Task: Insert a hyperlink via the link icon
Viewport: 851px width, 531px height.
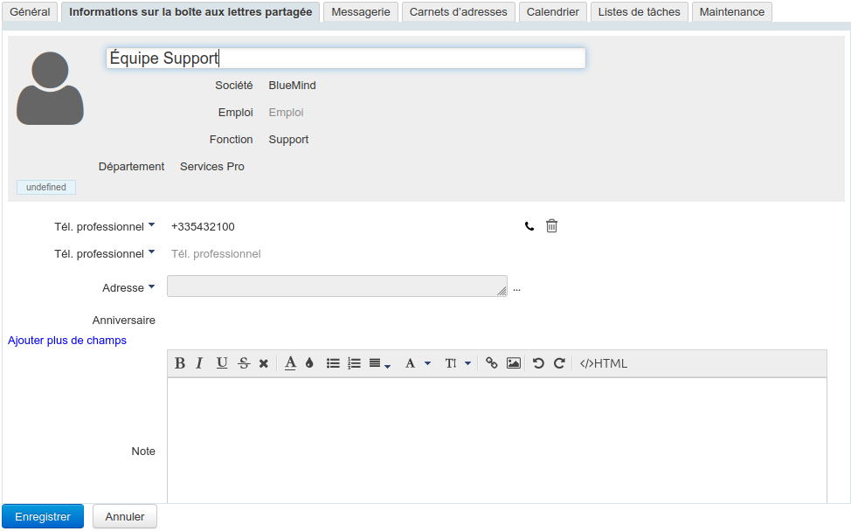Action: [x=492, y=363]
